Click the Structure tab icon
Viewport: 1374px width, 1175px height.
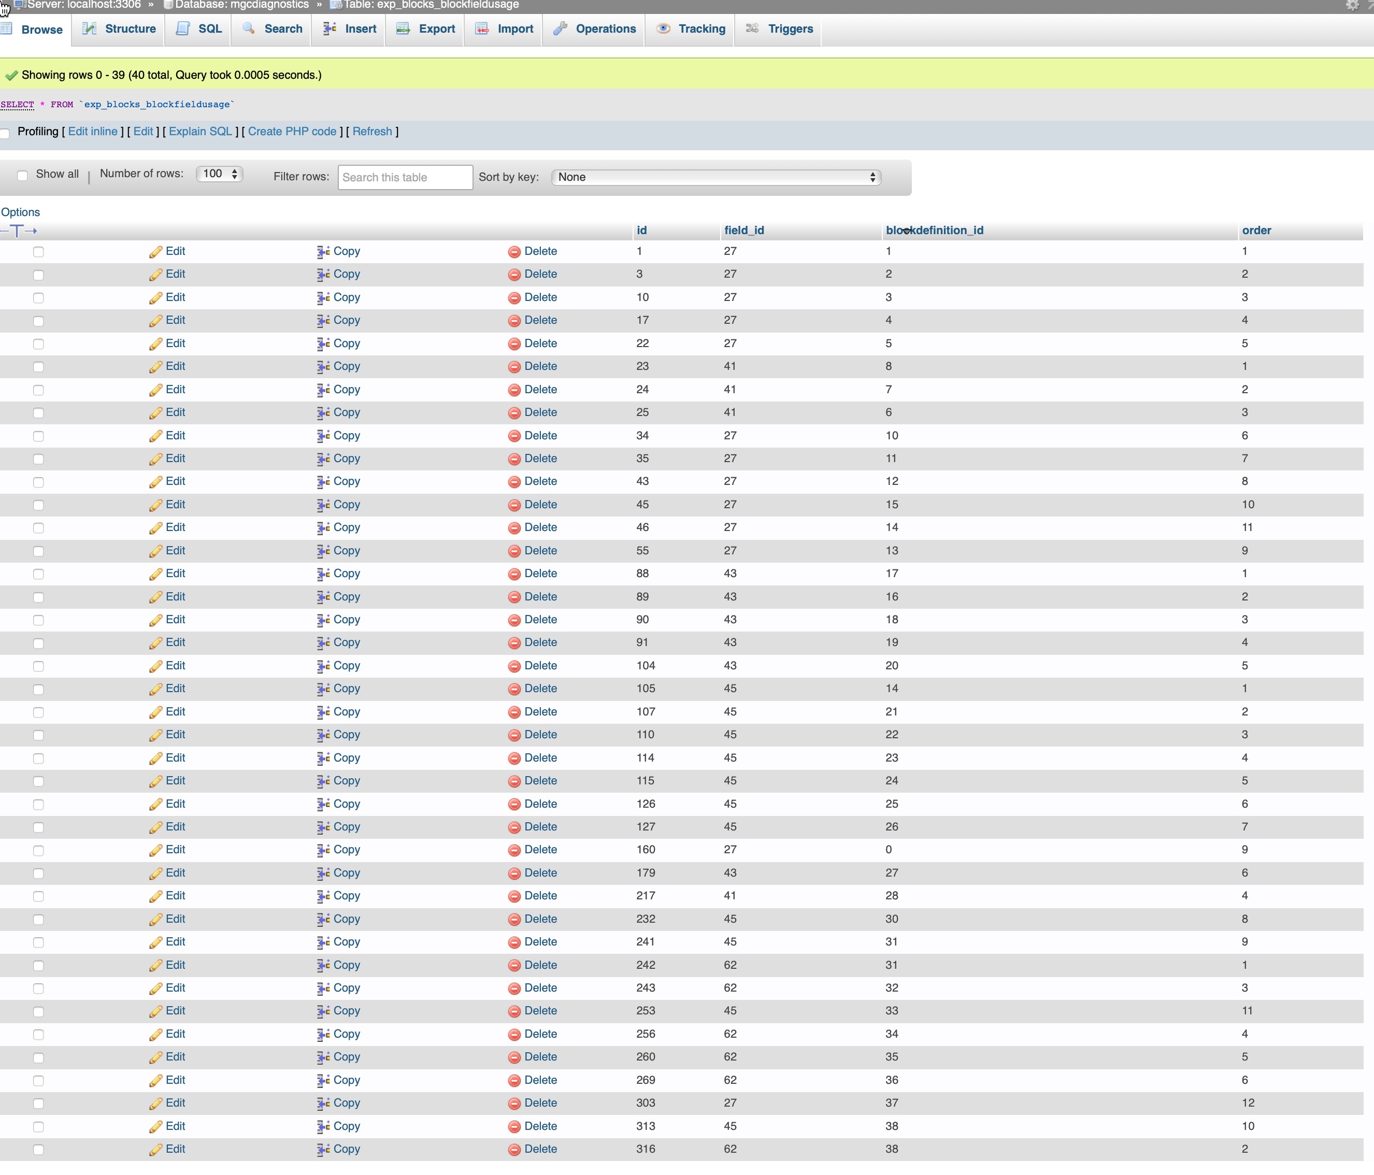click(90, 28)
